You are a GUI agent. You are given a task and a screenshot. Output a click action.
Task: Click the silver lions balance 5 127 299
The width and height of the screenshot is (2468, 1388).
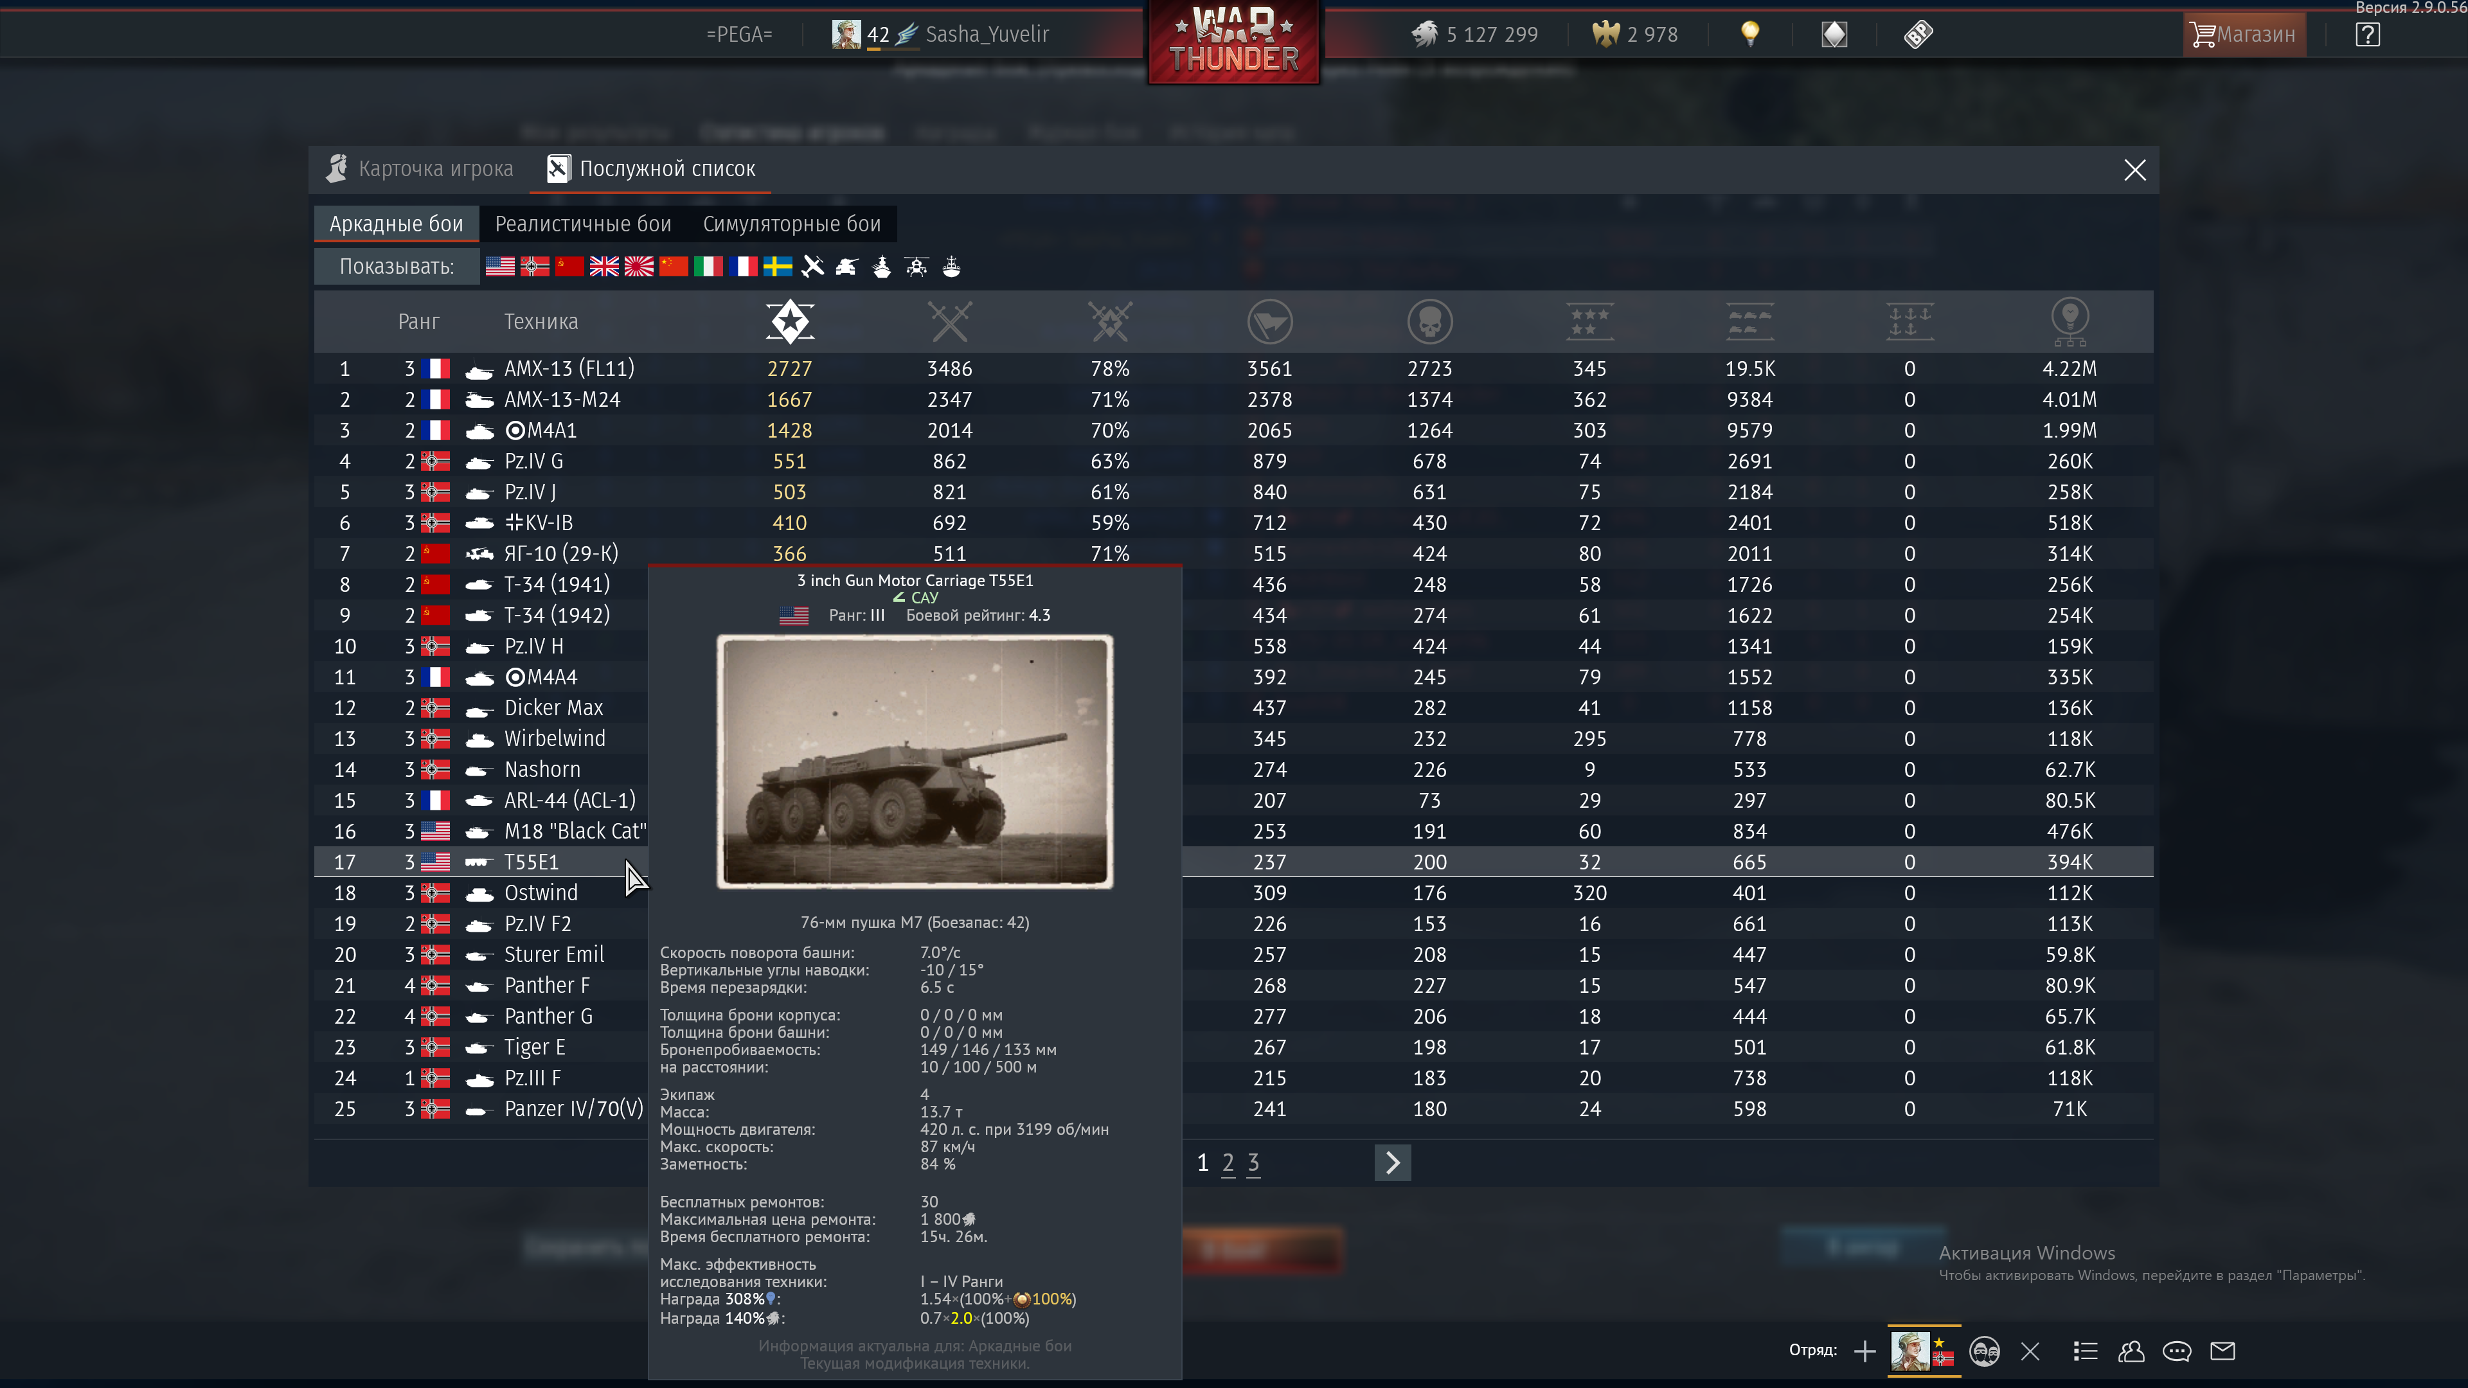pos(1474,35)
